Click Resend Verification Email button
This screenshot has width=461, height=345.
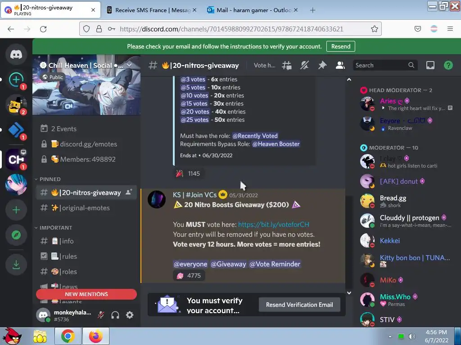(299, 305)
